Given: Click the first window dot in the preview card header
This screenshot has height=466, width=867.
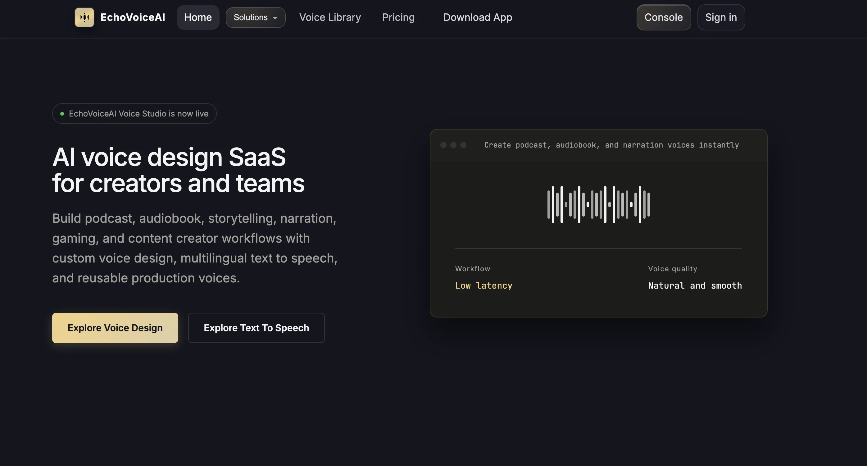Looking at the screenshot, I should 443,145.
